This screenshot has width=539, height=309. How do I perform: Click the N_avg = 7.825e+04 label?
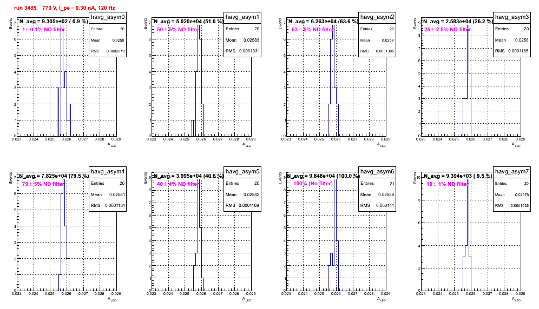54,176
